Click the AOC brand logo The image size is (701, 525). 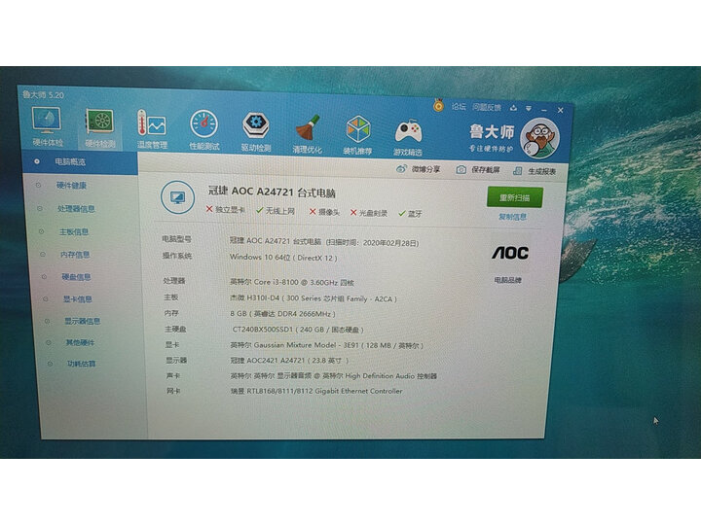(510, 253)
